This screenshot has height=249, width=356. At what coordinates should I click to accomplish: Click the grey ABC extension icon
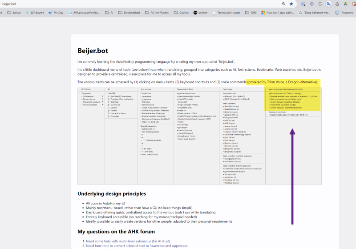coord(320,4)
